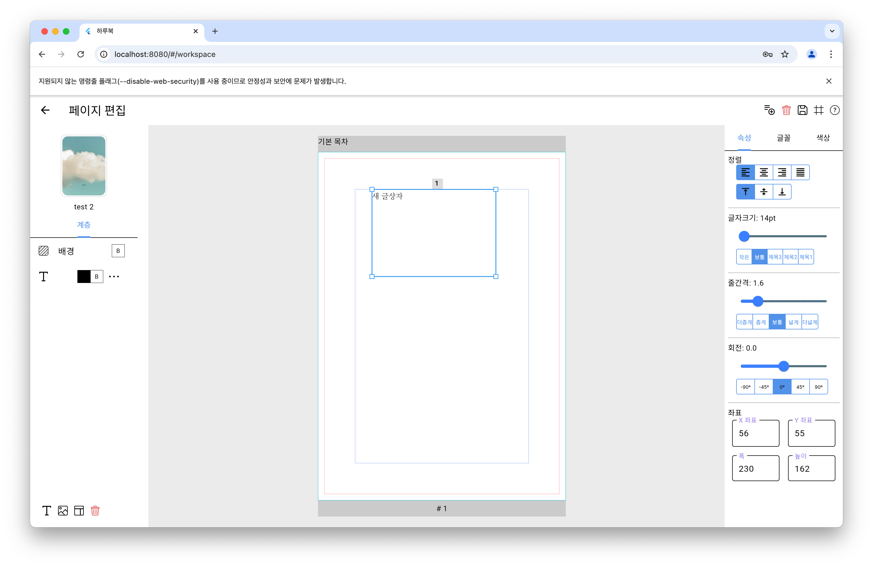Click the red trash icon at bottom left
The width and height of the screenshot is (873, 567).
[95, 511]
